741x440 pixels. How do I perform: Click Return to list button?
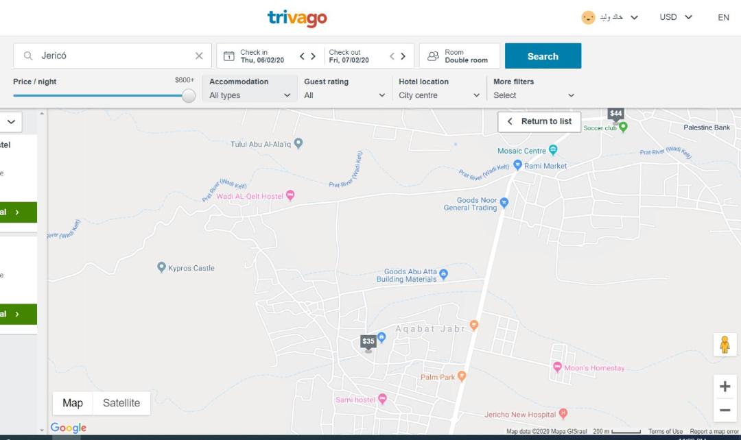tap(539, 121)
